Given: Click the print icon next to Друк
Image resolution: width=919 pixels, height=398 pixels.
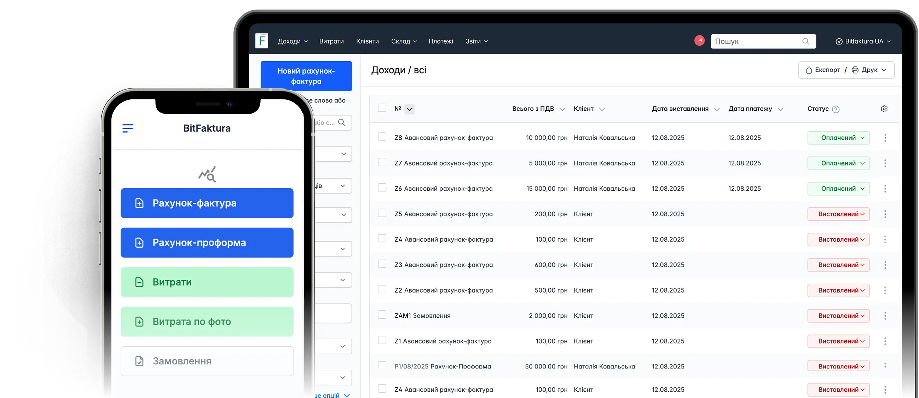Looking at the screenshot, I should tap(855, 70).
